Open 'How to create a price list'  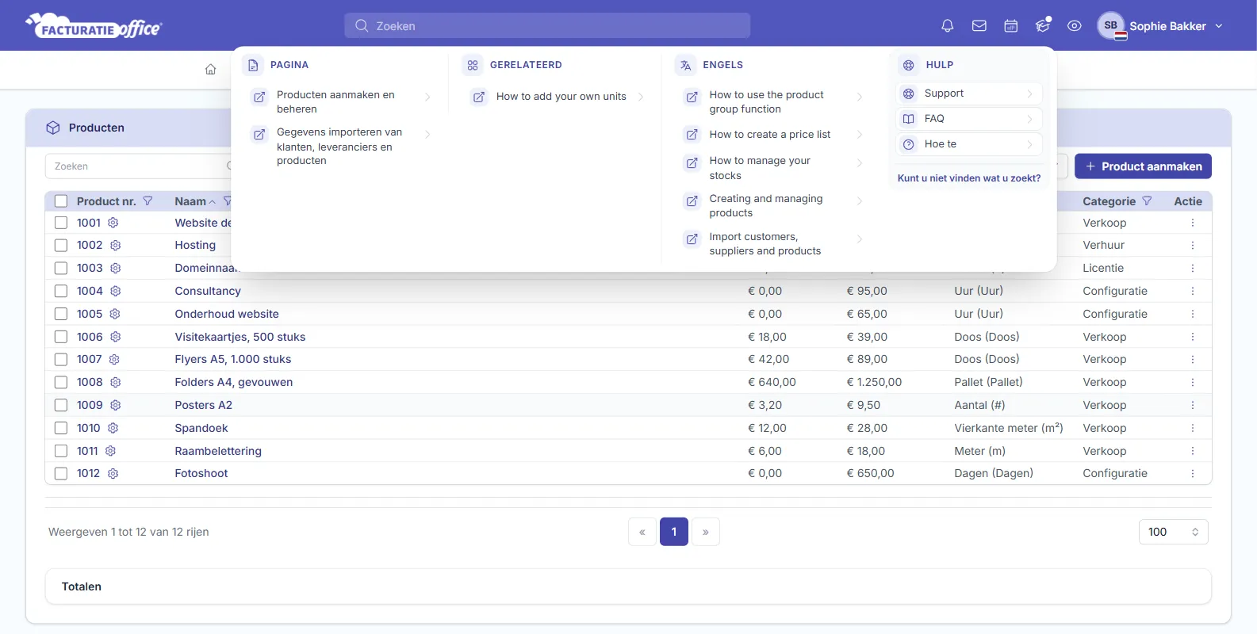[773, 135]
